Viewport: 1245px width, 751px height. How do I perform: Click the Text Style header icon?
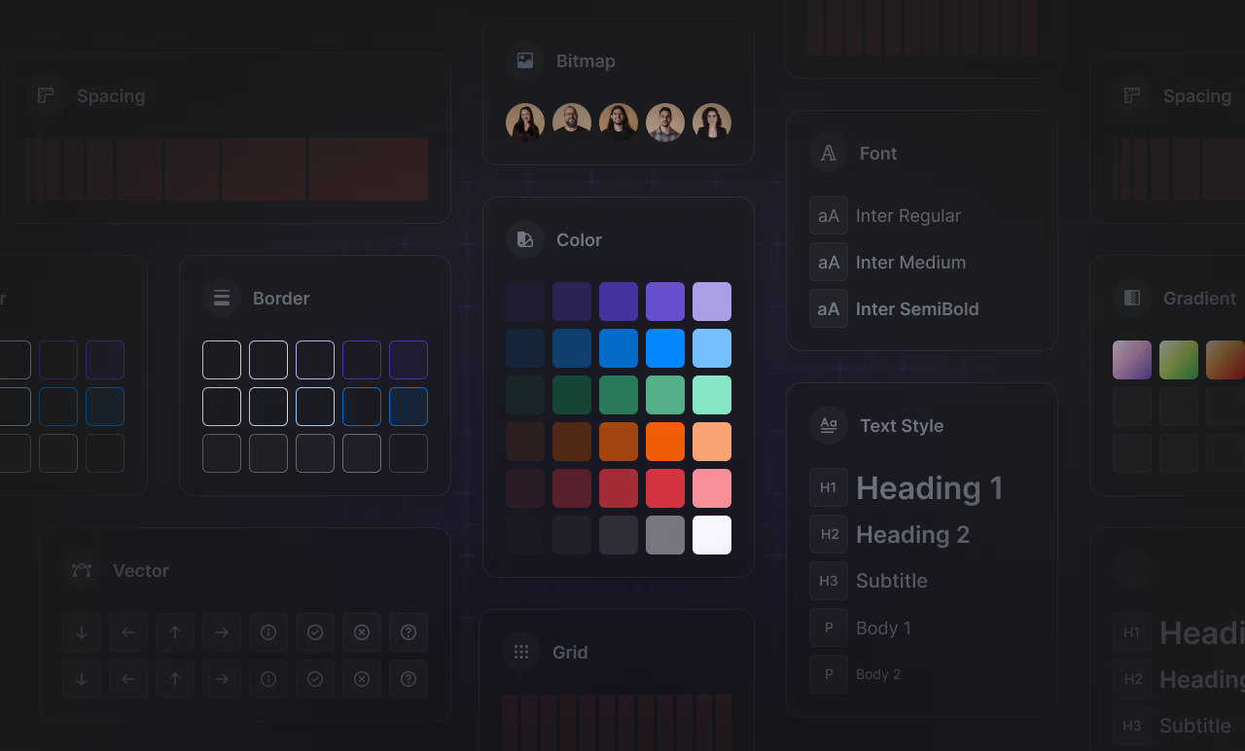(x=829, y=425)
